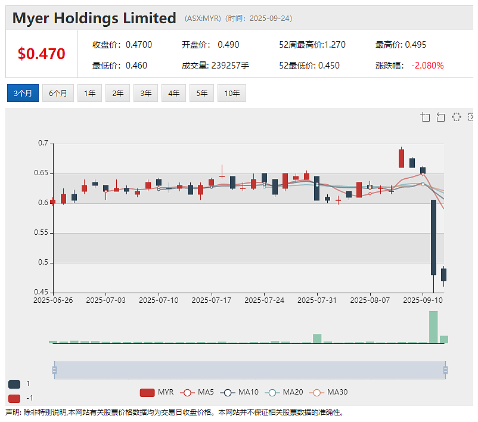
Task: Click y-axis label 0.55
Action: tap(41, 232)
